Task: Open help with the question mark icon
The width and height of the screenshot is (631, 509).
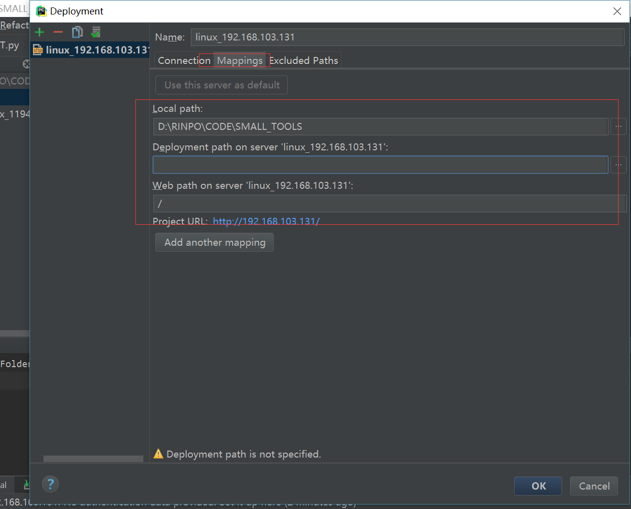Action: coord(50,484)
